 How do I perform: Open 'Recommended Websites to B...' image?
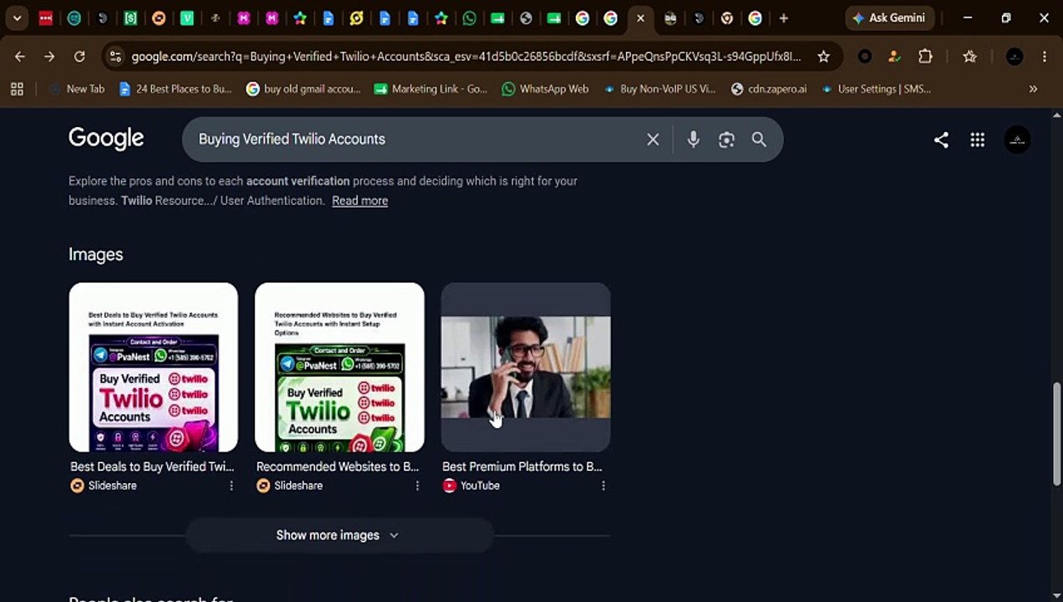tap(339, 367)
